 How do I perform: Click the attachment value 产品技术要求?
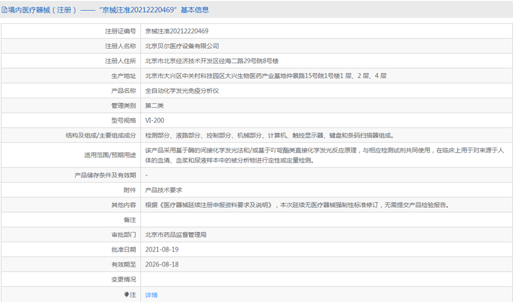164,189
